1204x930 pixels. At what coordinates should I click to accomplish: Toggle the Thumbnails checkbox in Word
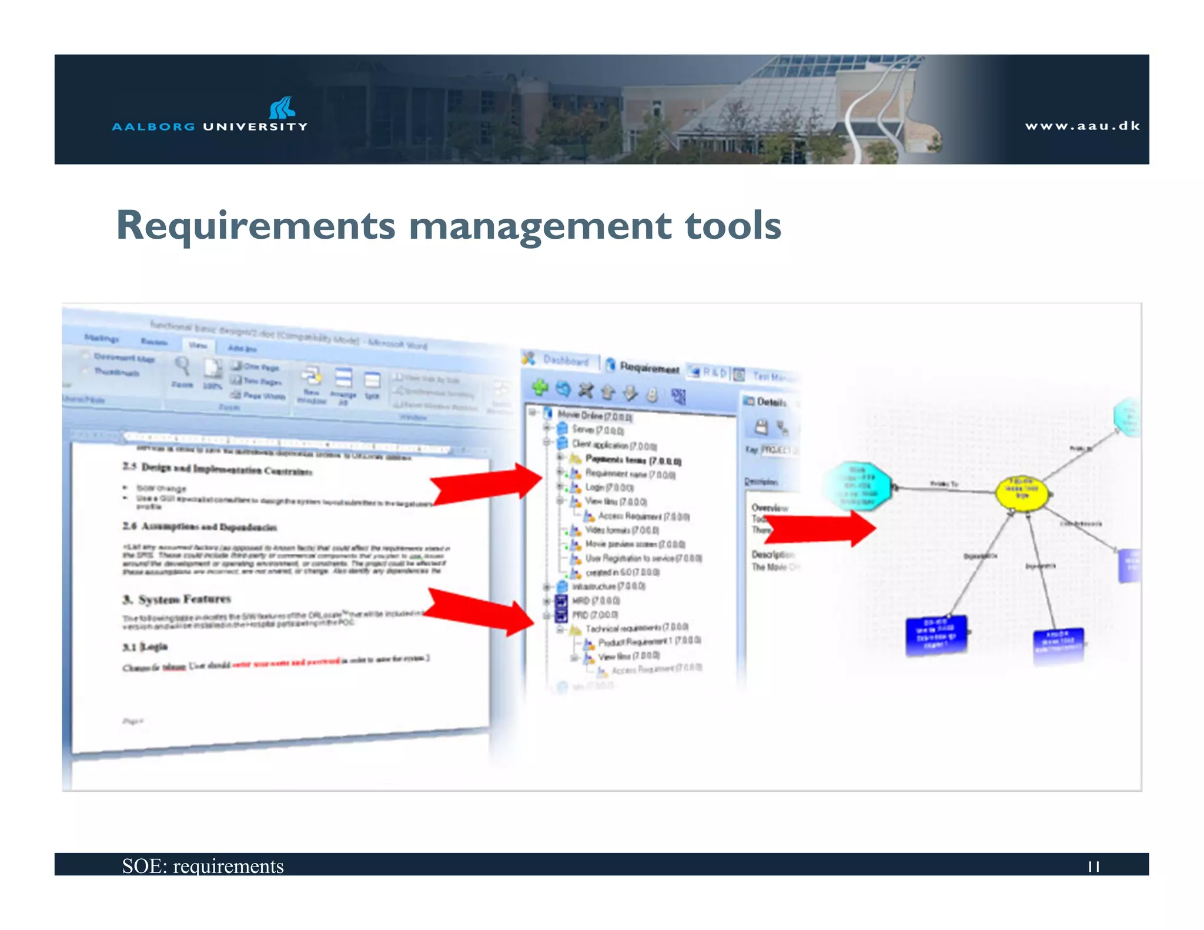(86, 370)
